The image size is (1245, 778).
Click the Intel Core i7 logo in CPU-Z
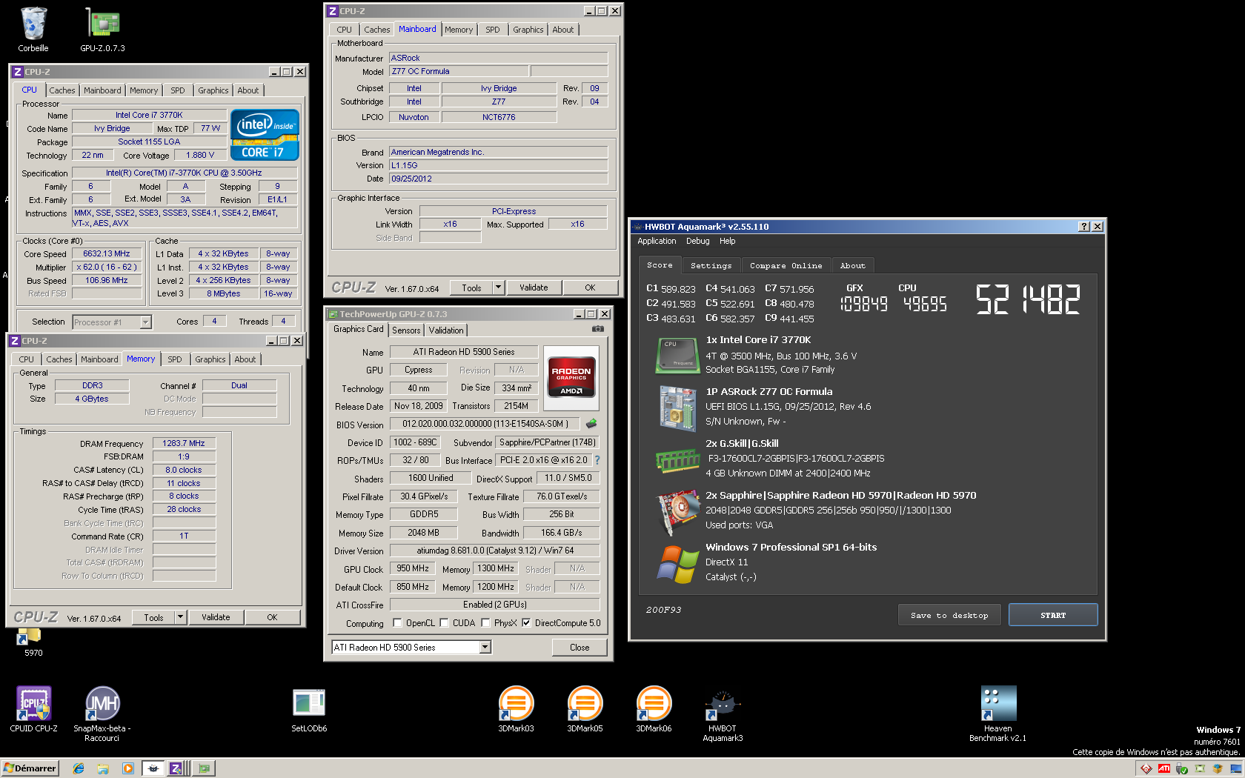[x=265, y=135]
